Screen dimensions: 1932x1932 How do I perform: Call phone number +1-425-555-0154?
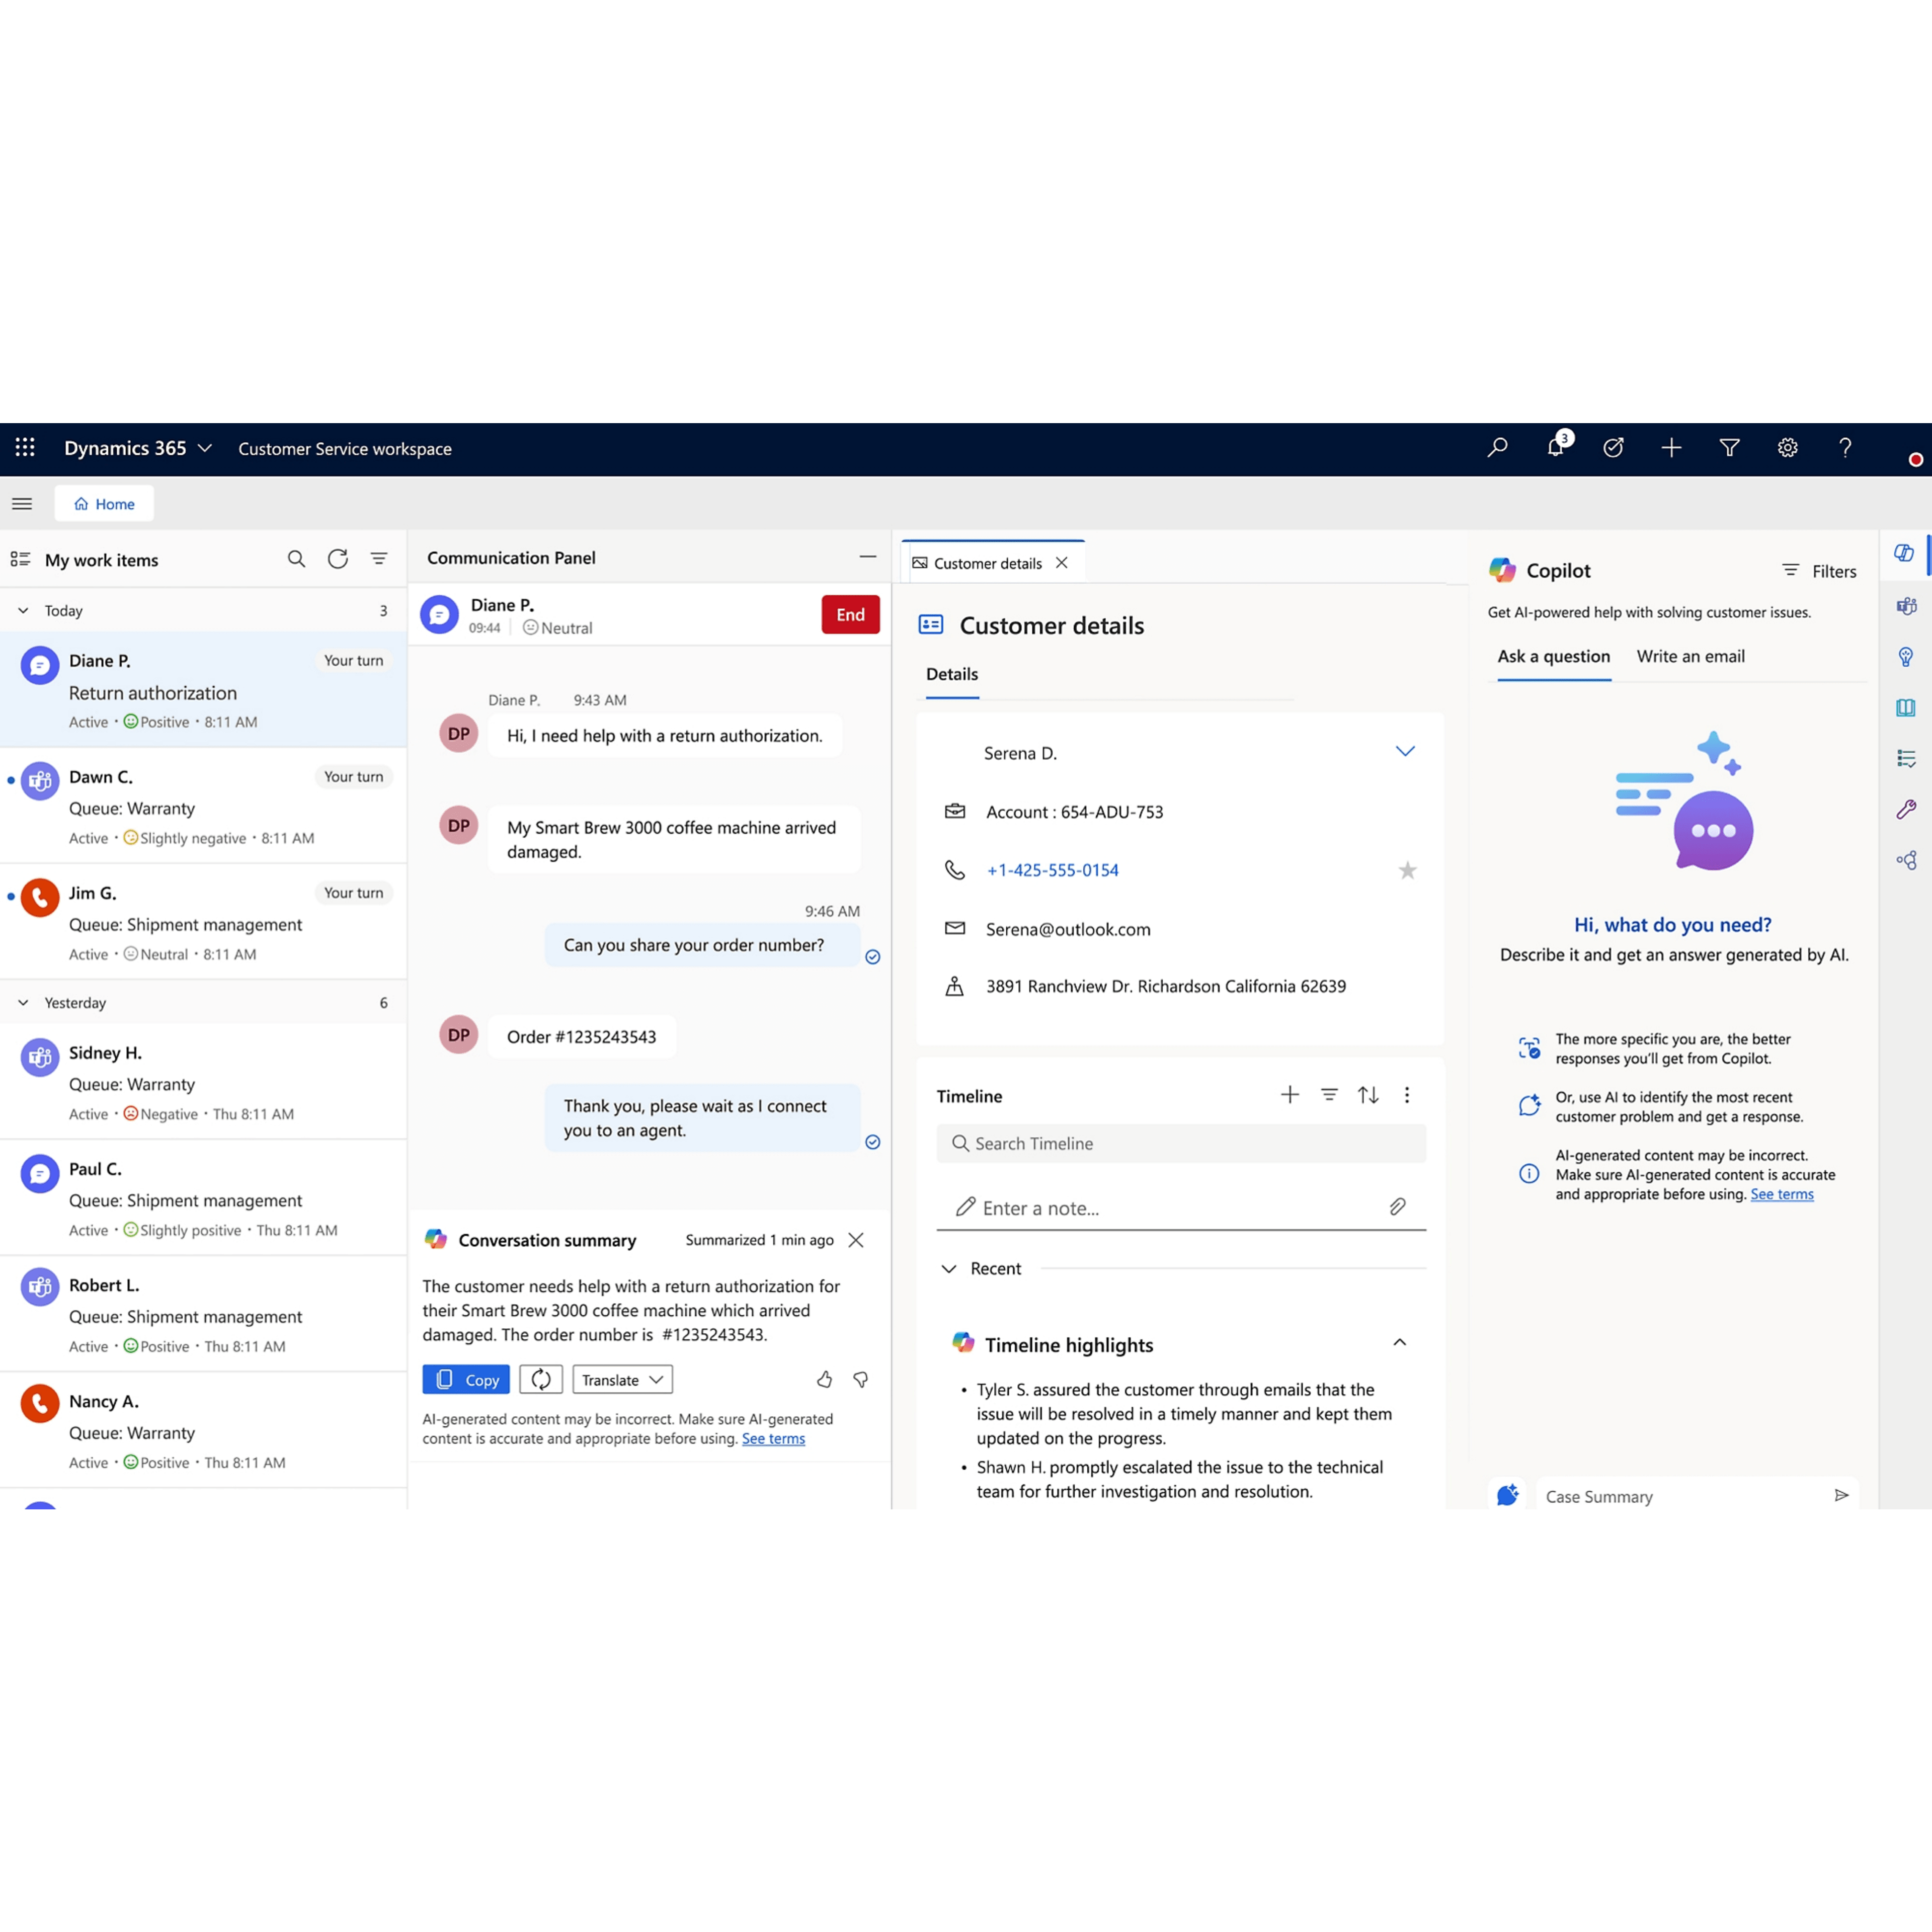coord(1052,870)
